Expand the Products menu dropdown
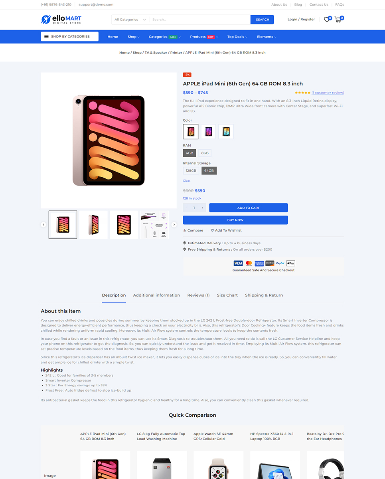The image size is (385, 479). click(204, 37)
